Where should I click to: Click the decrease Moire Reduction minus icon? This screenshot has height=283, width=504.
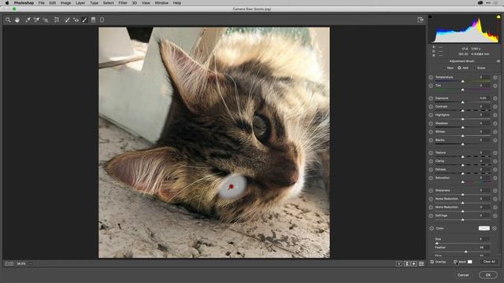[431, 208]
